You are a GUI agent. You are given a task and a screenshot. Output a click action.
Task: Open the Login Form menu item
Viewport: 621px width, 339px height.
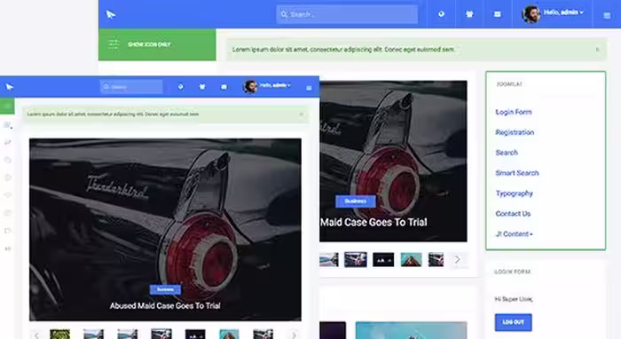(514, 112)
